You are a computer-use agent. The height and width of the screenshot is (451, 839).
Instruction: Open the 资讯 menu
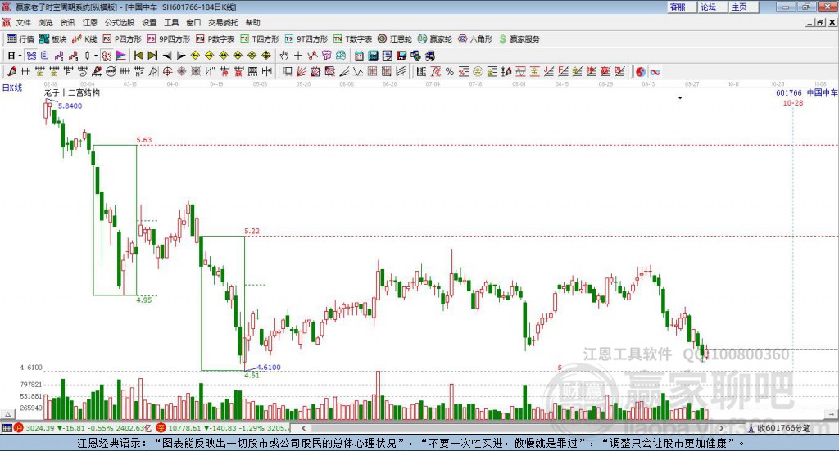click(67, 22)
